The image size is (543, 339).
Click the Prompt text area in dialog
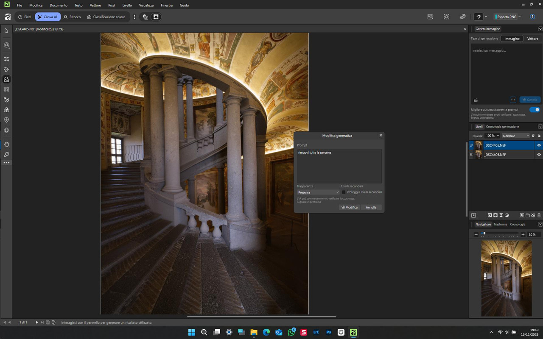pos(339,166)
